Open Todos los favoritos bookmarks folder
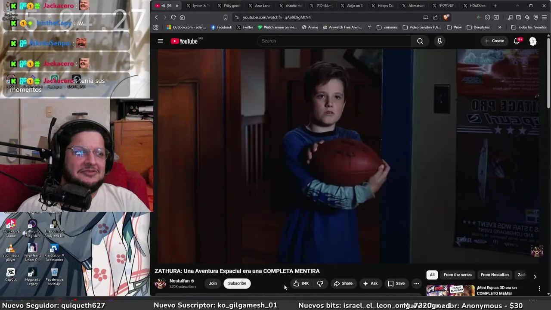 point(529,27)
